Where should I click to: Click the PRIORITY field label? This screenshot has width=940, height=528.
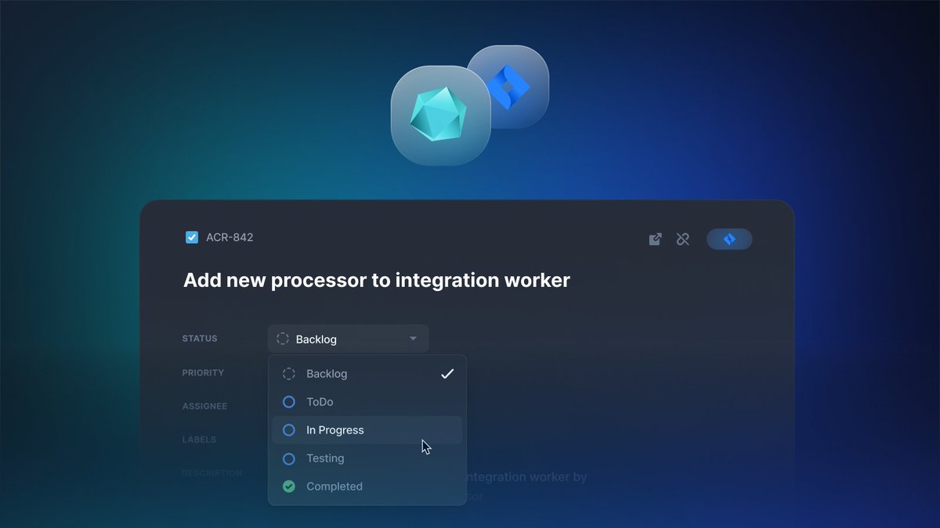tap(203, 373)
